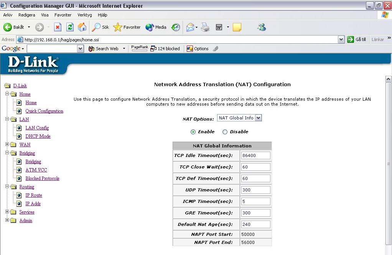Click the TCP Close Wait input field
The width and height of the screenshot is (392, 255).
255,167
